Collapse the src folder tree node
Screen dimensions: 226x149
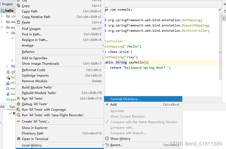(2, 27)
